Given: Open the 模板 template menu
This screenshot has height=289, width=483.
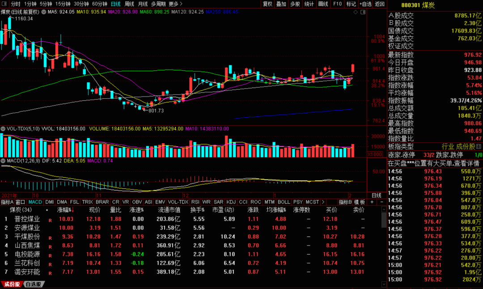Looking at the screenshot, I should (360, 202).
